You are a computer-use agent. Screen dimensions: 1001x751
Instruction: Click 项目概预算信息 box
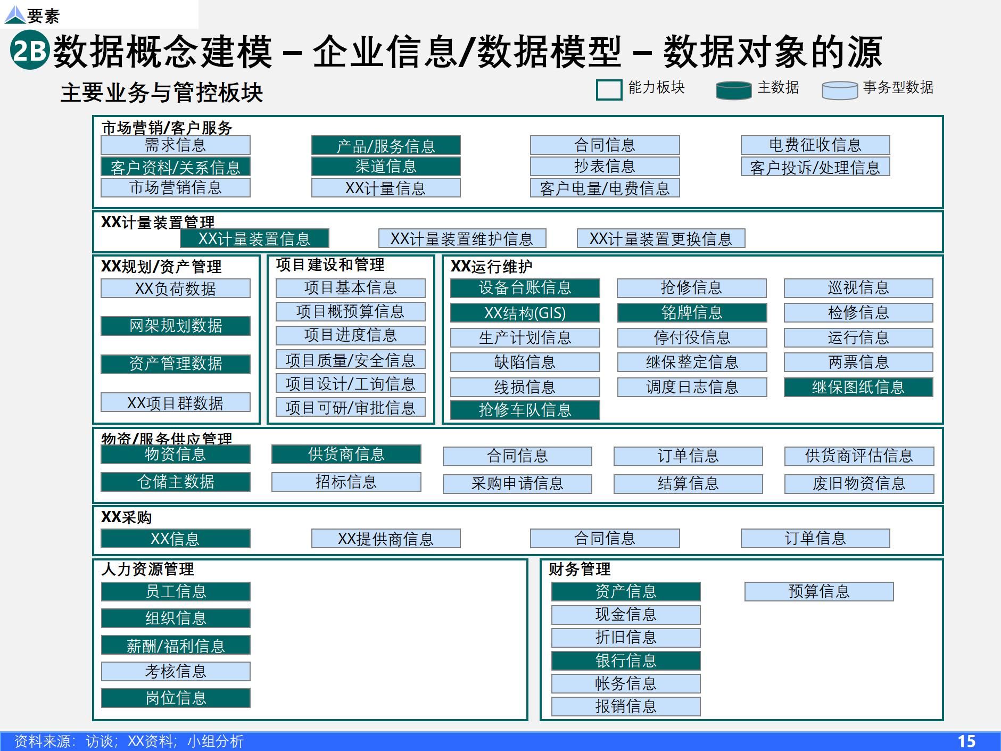(x=351, y=311)
